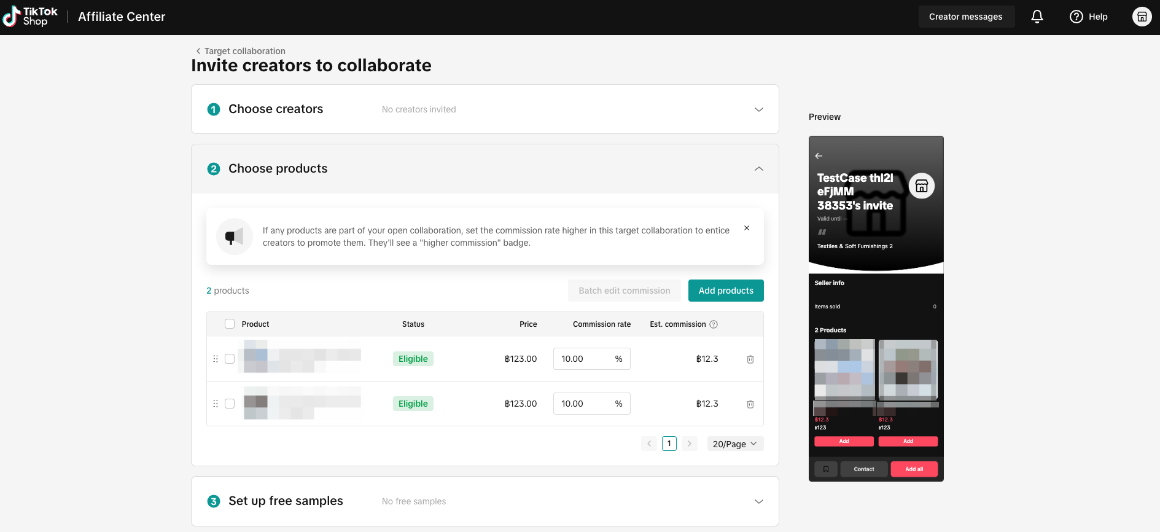1160x532 pixels.
Task: Open the 20/Page dropdown
Action: 735,444
